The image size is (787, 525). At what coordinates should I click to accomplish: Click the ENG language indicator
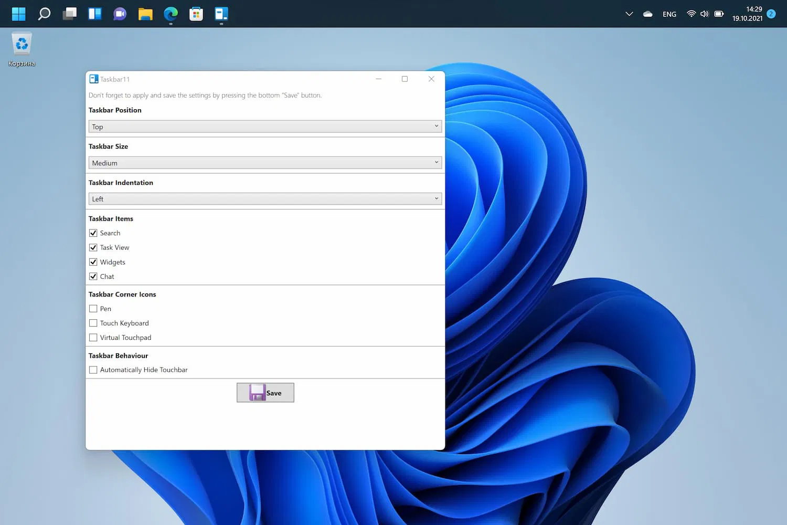(669, 14)
